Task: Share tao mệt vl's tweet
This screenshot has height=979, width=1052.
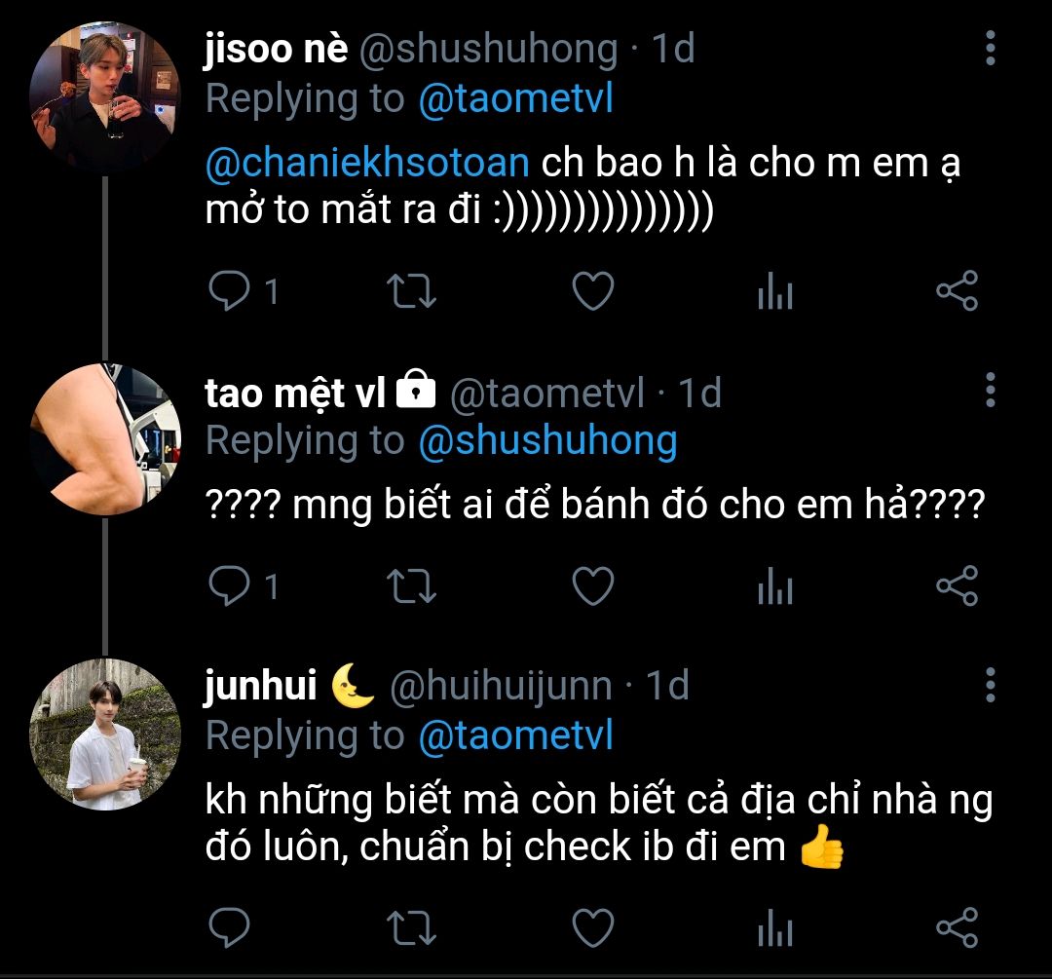Action: click(957, 585)
